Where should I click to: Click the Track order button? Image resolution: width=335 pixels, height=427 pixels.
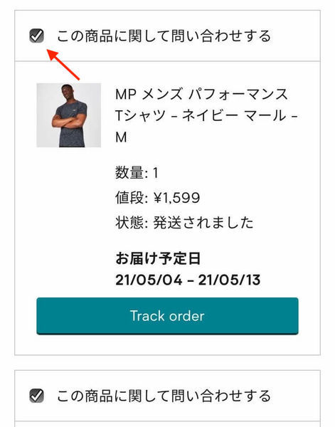[167, 316]
